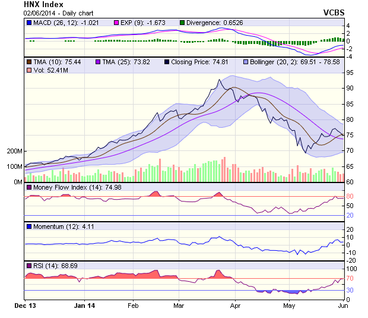The width and height of the screenshot is (368, 318).
Task: Click the RSI (14) legend square
Action: click(x=28, y=265)
